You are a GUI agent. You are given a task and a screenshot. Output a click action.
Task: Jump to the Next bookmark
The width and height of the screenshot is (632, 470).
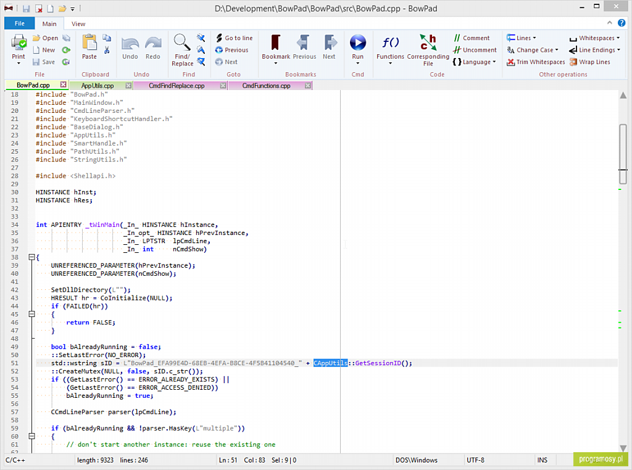click(330, 47)
